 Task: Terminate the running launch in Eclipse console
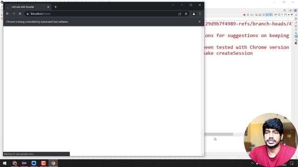tap(244, 14)
